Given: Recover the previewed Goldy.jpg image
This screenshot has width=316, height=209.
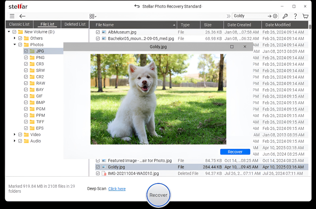Looking at the screenshot, I should 235,152.
